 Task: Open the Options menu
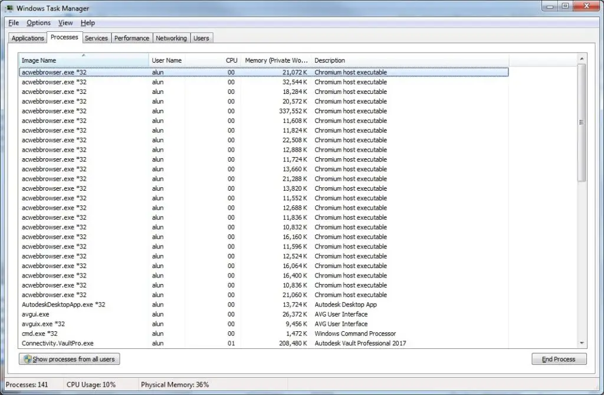(38, 23)
